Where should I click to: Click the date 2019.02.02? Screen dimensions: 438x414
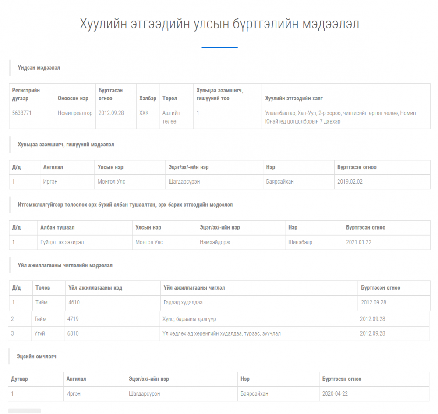(x=350, y=181)
